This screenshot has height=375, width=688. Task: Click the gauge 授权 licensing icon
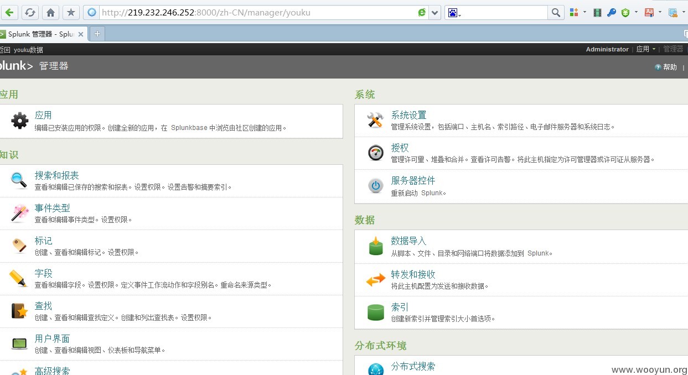376,153
